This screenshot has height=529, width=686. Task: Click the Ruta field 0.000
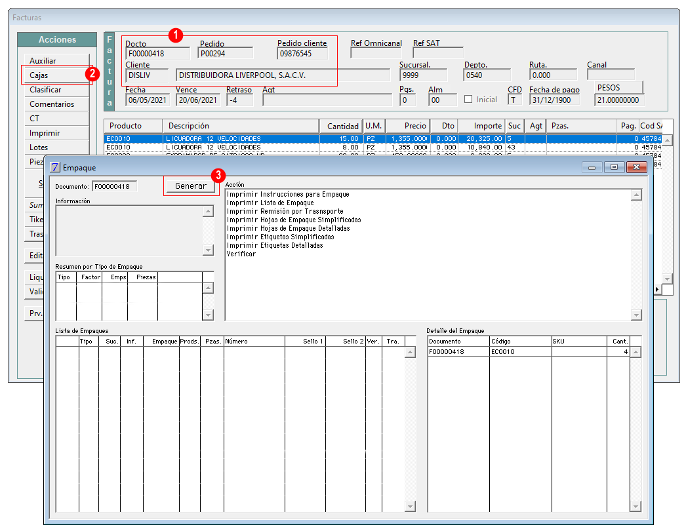(x=553, y=75)
